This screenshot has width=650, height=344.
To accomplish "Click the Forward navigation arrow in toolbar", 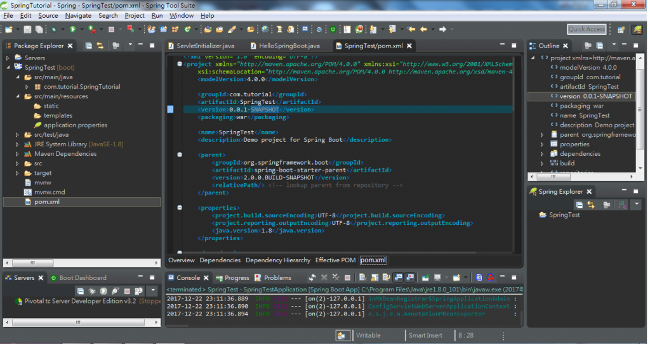I will (x=442, y=29).
